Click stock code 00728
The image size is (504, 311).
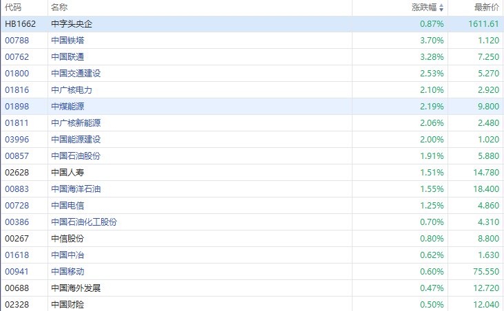click(x=17, y=205)
